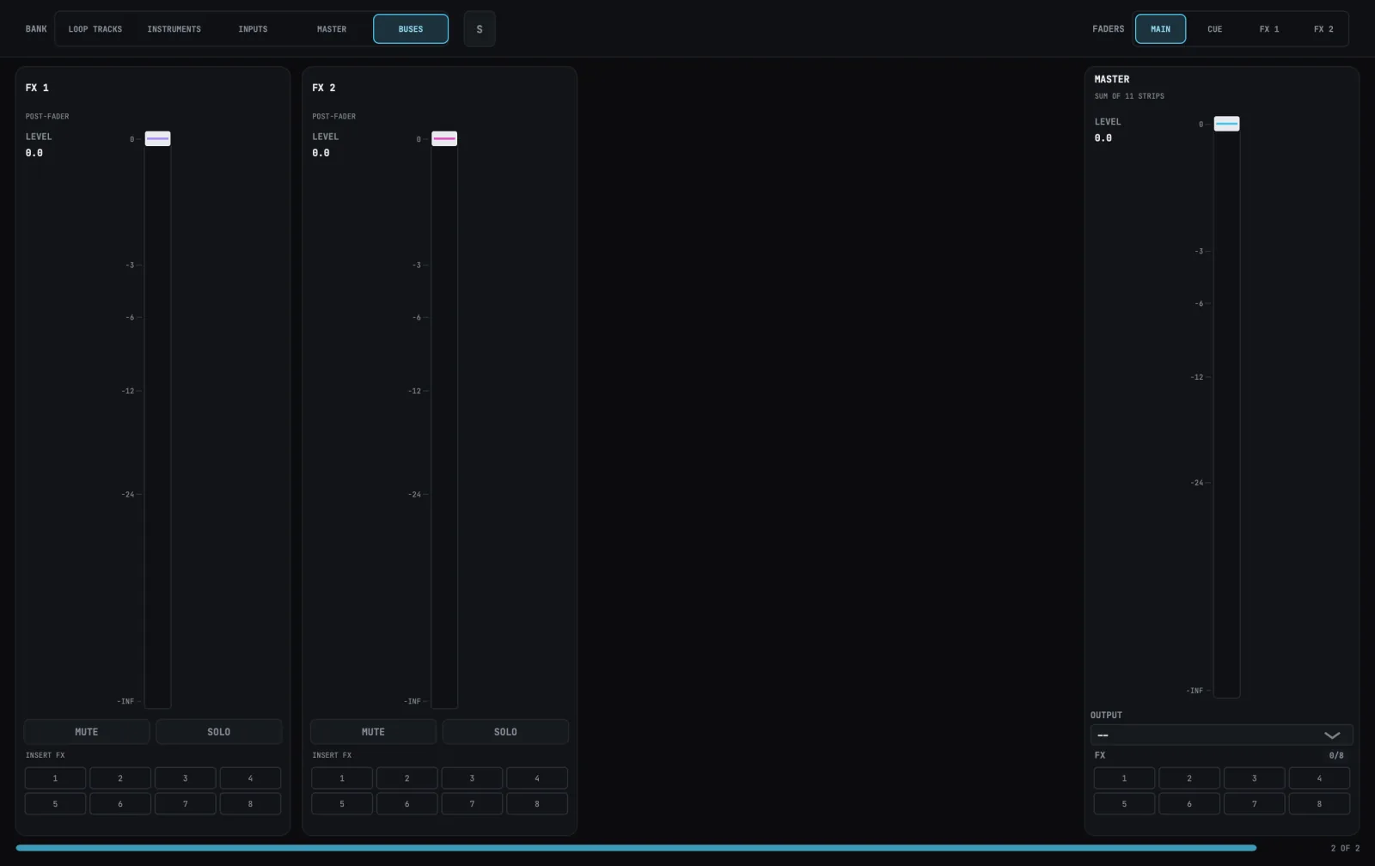Open Master FX slot 1
Screen dimensions: 1375x866
coord(1124,778)
